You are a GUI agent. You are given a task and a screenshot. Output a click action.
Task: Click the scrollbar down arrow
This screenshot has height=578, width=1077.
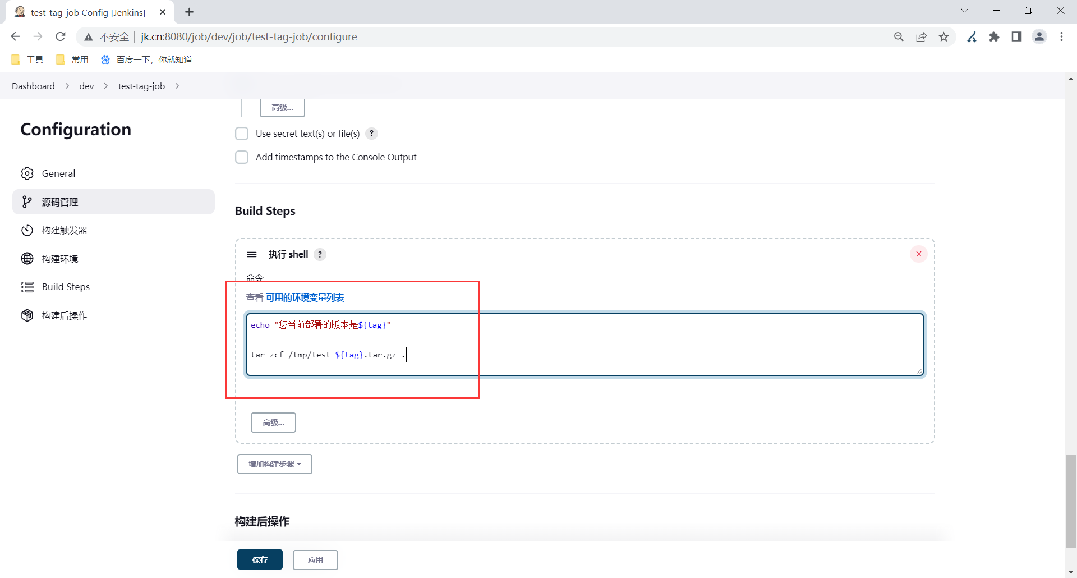coord(1071,572)
